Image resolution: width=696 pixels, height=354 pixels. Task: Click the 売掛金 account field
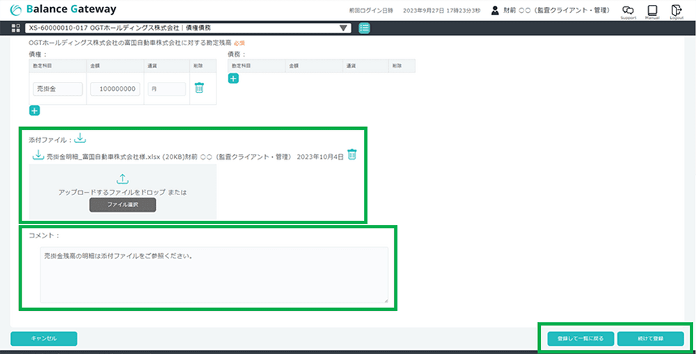point(58,89)
